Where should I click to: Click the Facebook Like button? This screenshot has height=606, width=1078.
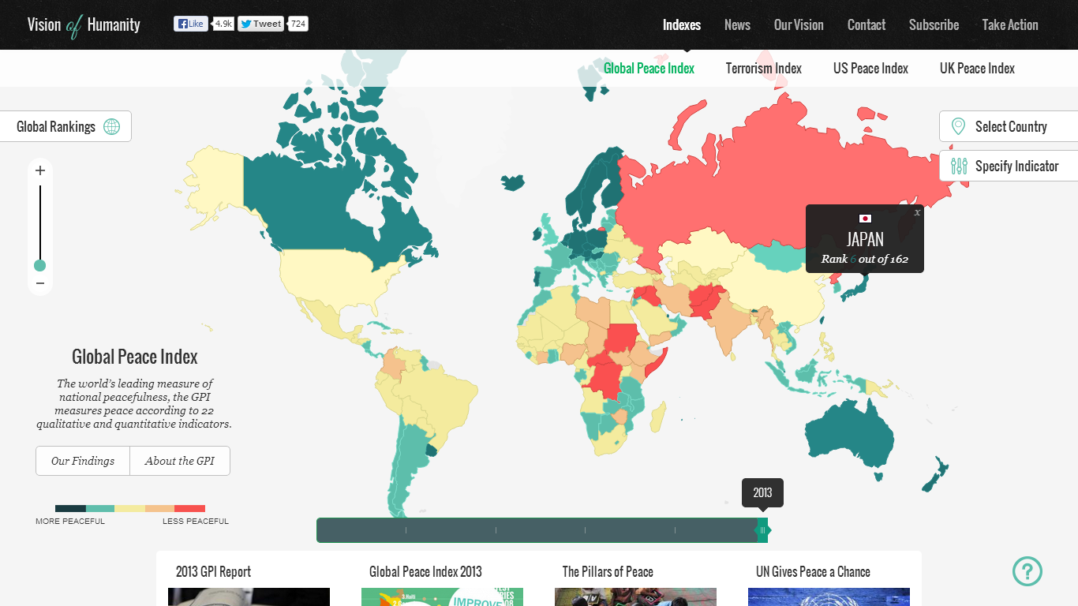click(x=191, y=24)
